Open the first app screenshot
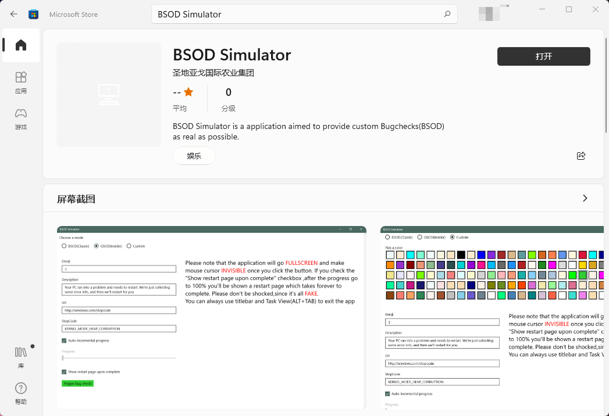The width and height of the screenshot is (609, 416). tap(209, 317)
